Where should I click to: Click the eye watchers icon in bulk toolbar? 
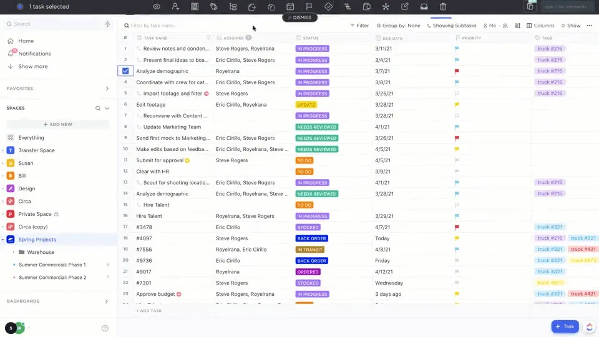pos(156,6)
